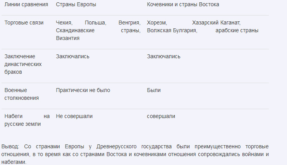Click "Заключались" in the East column
Screen dimensions: 287x165
click(x=163, y=57)
